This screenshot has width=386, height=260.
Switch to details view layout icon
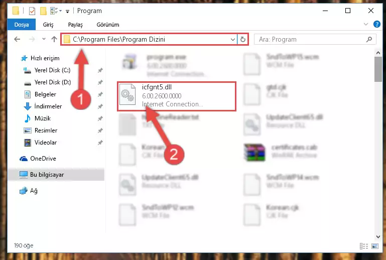tap(363, 246)
